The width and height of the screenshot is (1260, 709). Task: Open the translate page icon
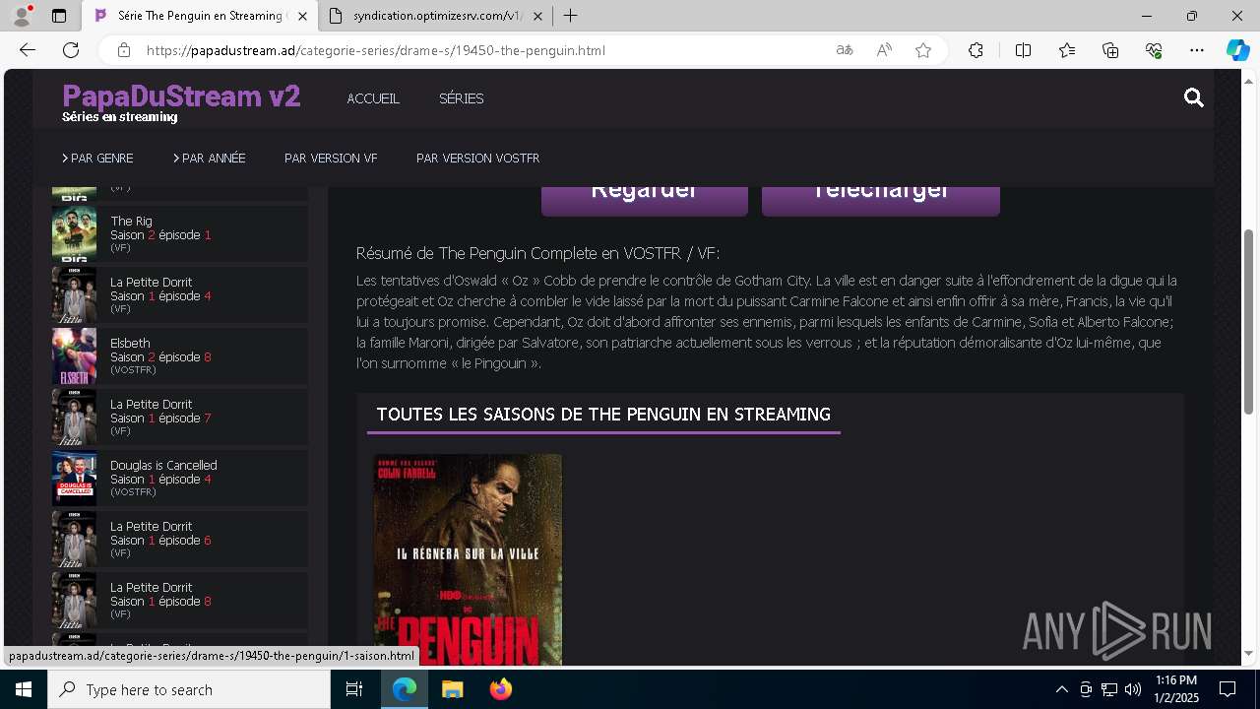click(845, 50)
